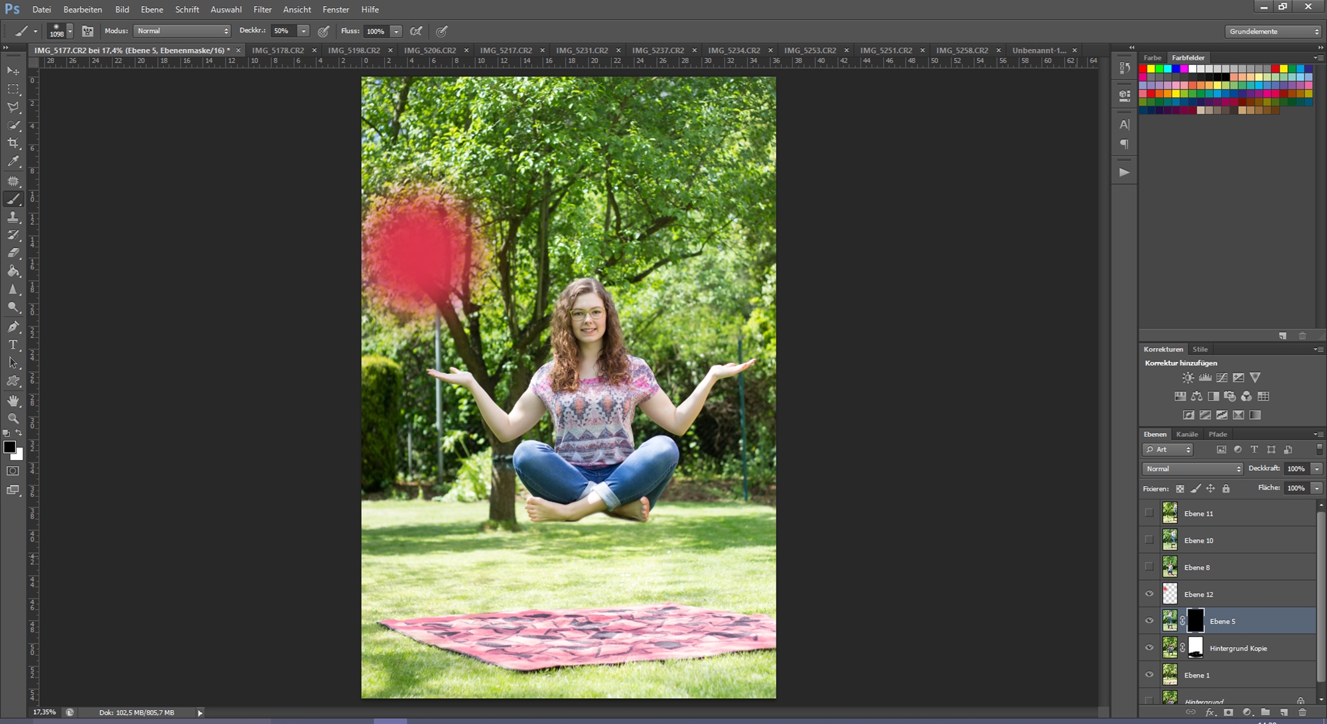
Task: Switch to the IMG_5217.CR2 document tab
Action: point(506,50)
